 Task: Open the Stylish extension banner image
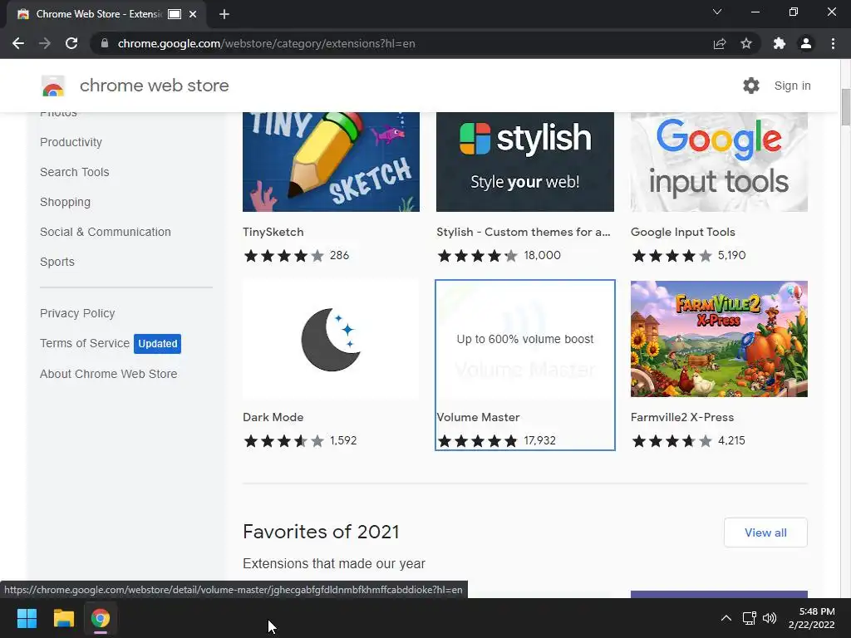click(525, 162)
